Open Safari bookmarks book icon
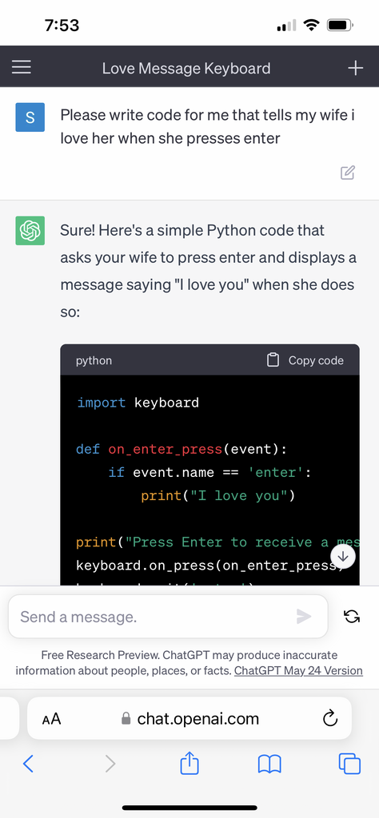379x818 pixels. [x=270, y=764]
